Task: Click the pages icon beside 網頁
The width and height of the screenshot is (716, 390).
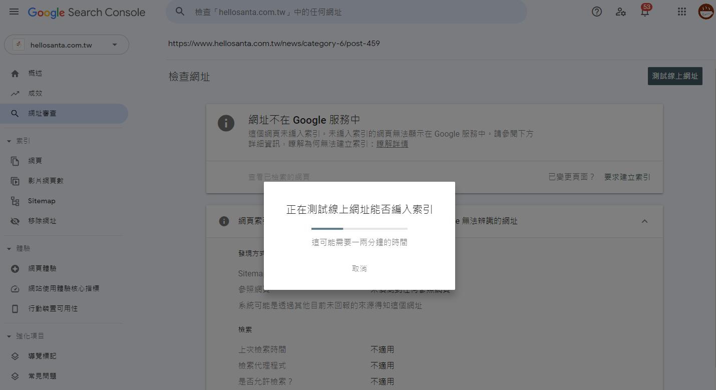Action: pyautogui.click(x=15, y=161)
